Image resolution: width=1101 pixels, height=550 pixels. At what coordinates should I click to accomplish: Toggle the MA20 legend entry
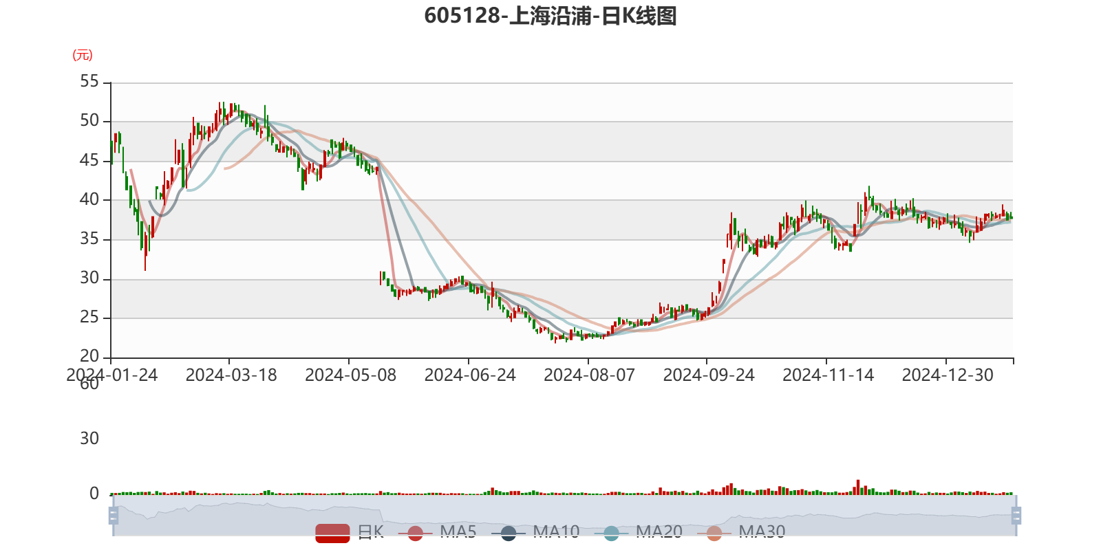point(639,532)
